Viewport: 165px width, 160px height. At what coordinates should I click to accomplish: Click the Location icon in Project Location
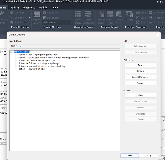point(12,12)
